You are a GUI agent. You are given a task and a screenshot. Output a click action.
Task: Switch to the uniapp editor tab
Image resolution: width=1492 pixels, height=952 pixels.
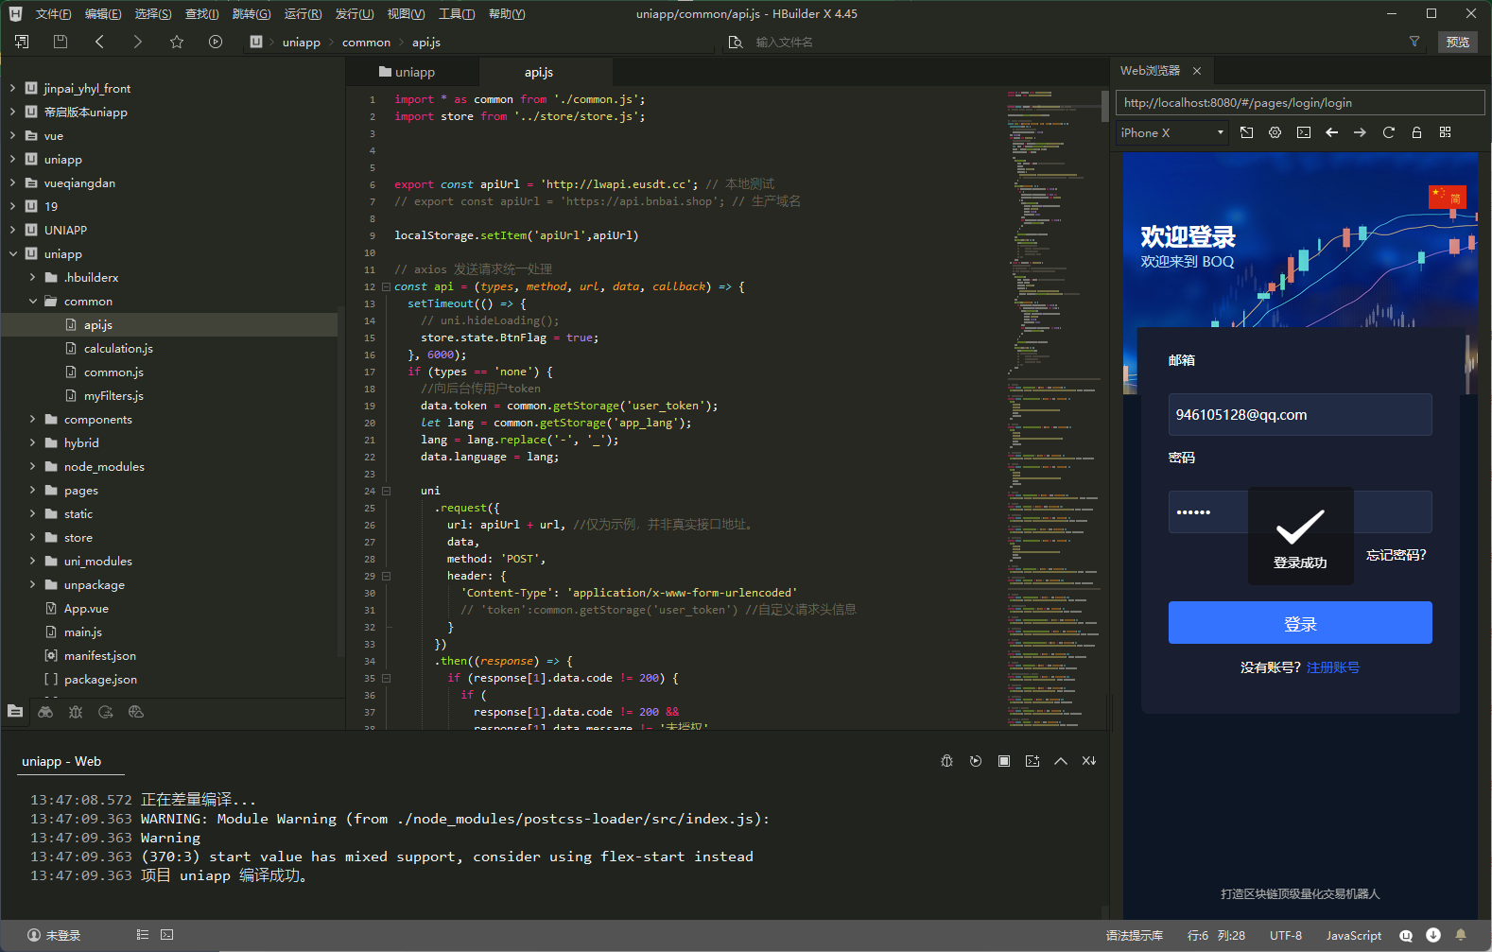coord(408,72)
